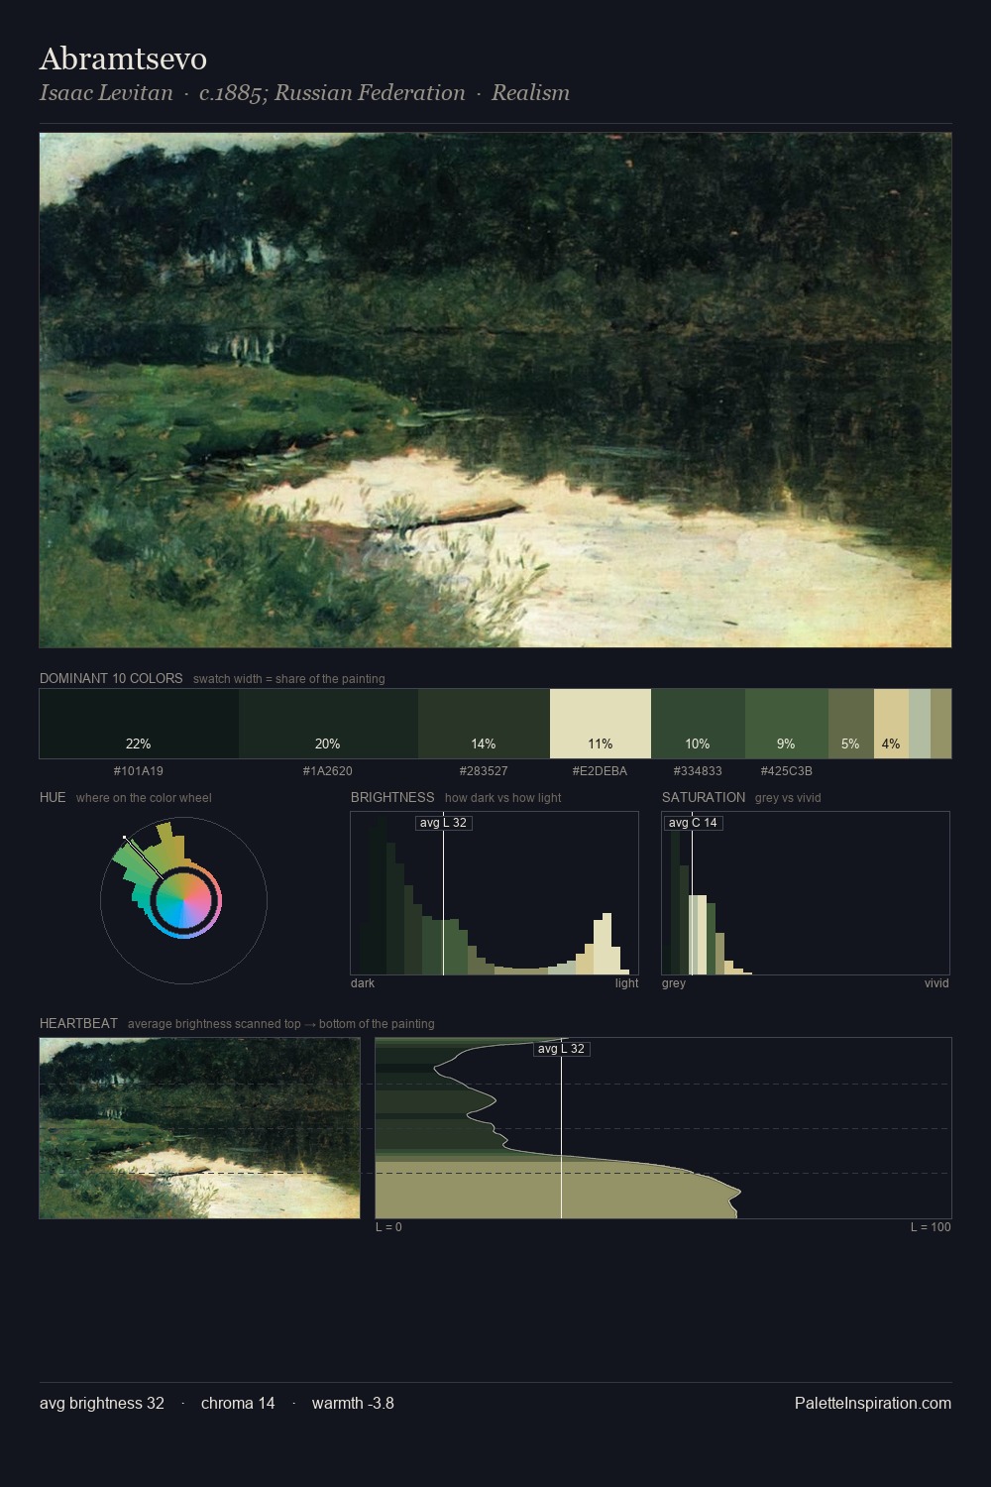Click 'avg brightness 32' footer text
The image size is (991, 1487).
point(102,1403)
